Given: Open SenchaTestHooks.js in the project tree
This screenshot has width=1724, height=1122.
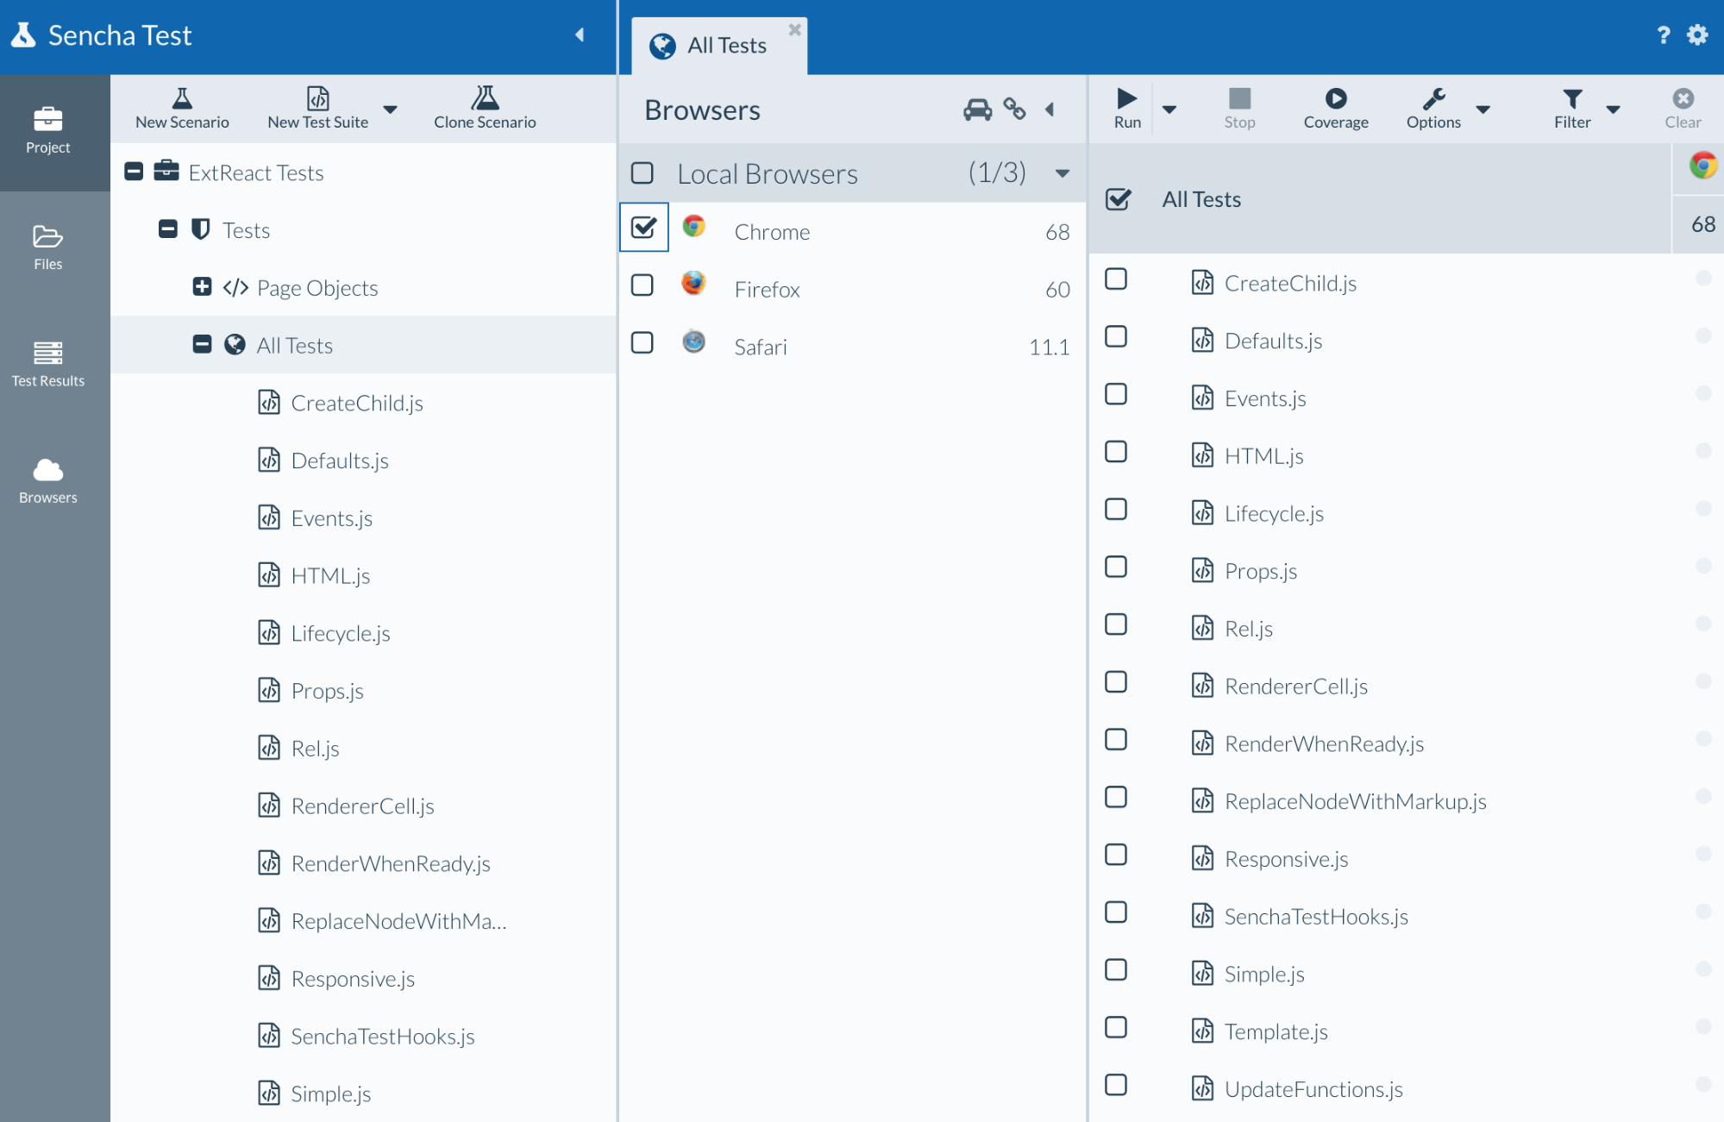Looking at the screenshot, I should pyautogui.click(x=383, y=1037).
